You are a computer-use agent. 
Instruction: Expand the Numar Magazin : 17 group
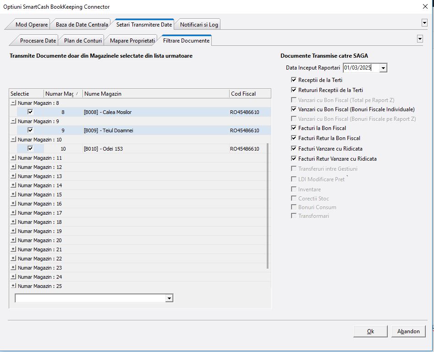click(13, 212)
